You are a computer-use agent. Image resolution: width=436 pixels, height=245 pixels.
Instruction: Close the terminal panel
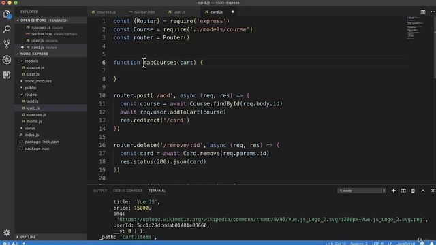433,191
